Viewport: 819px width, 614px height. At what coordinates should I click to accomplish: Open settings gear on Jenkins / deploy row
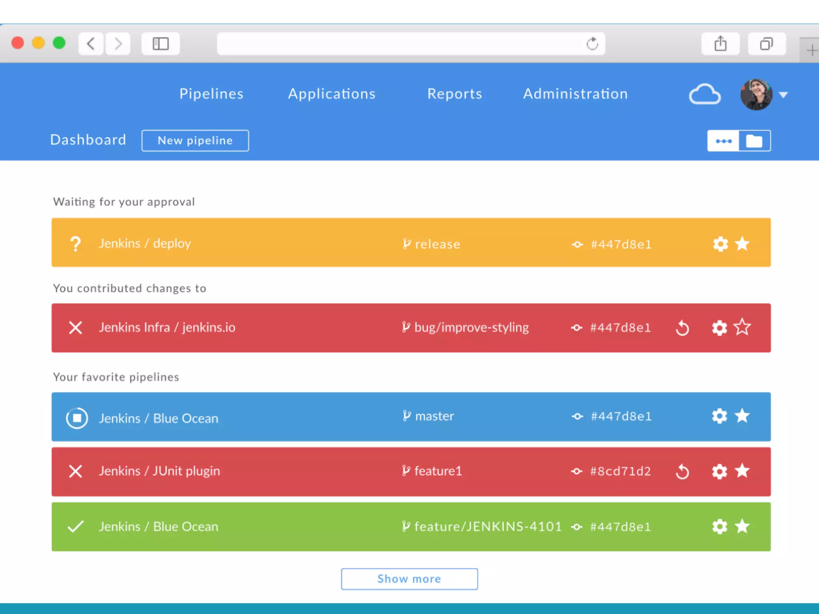720,244
